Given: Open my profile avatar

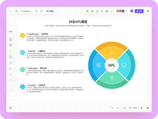Looking at the screenshot, I should (132, 11).
